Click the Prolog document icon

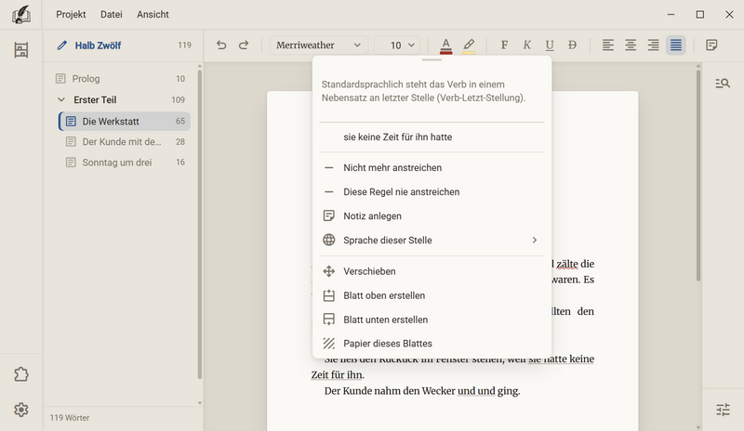coord(60,79)
